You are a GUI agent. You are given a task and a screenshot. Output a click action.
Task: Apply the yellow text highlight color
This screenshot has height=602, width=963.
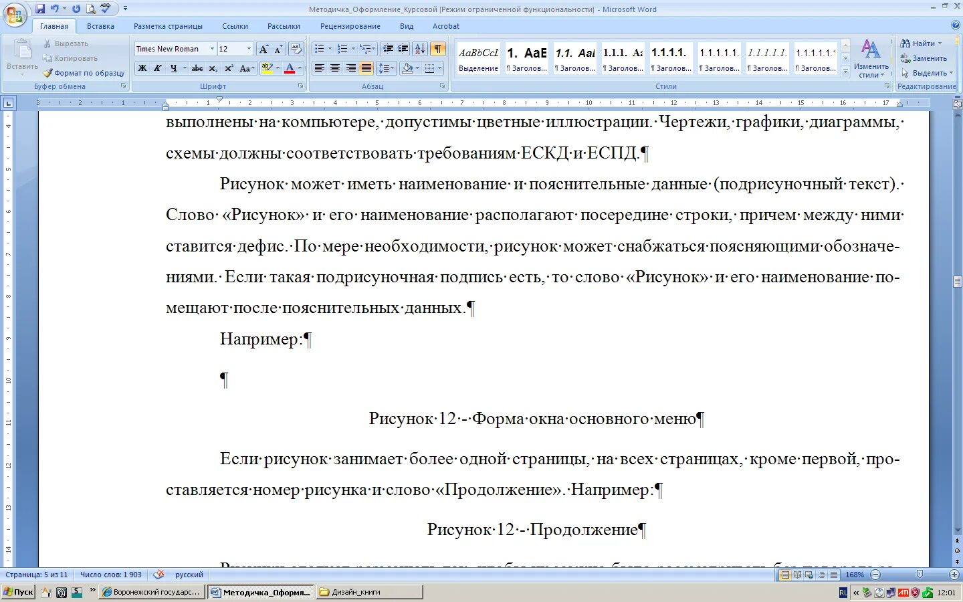[267, 68]
